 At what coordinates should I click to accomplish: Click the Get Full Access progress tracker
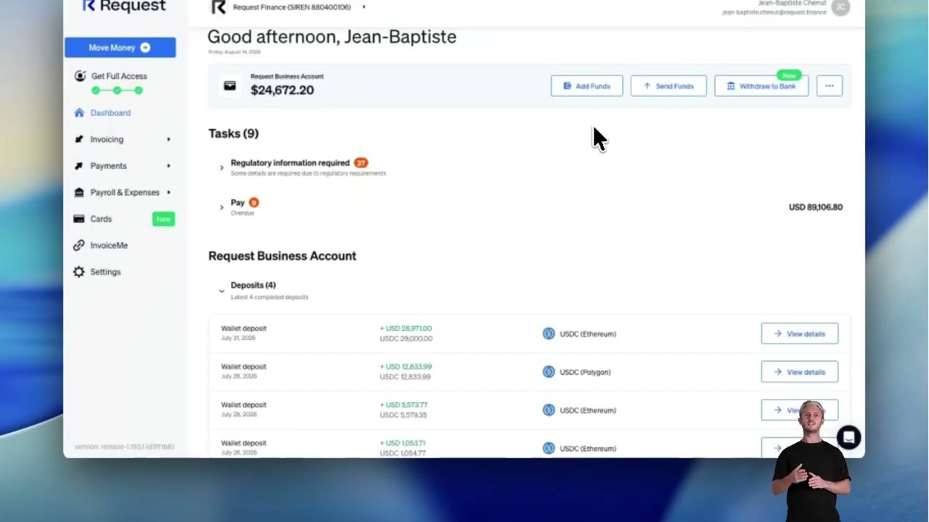coord(117,91)
